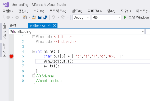150x101 pixels.
Task: Open the 파일(F) menu
Action: click(8, 11)
